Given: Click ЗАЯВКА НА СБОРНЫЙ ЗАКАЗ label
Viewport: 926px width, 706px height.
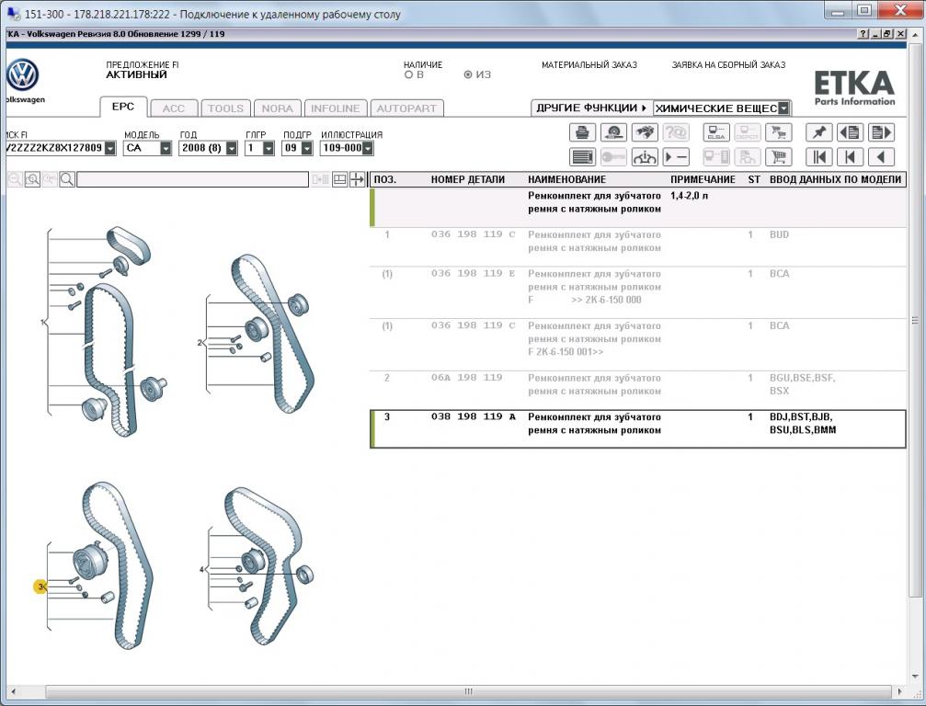Looking at the screenshot, I should pos(728,65).
